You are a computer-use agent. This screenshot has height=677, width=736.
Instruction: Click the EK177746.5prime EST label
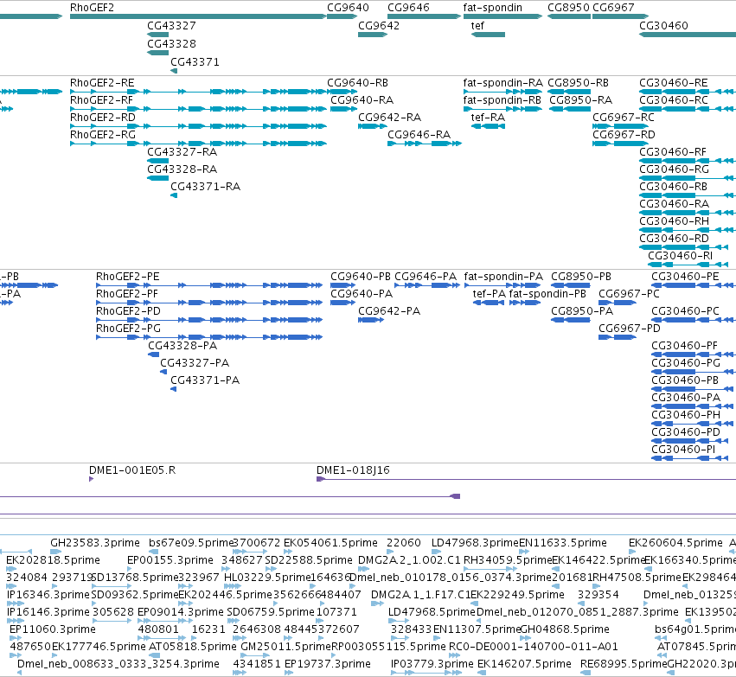tap(99, 647)
